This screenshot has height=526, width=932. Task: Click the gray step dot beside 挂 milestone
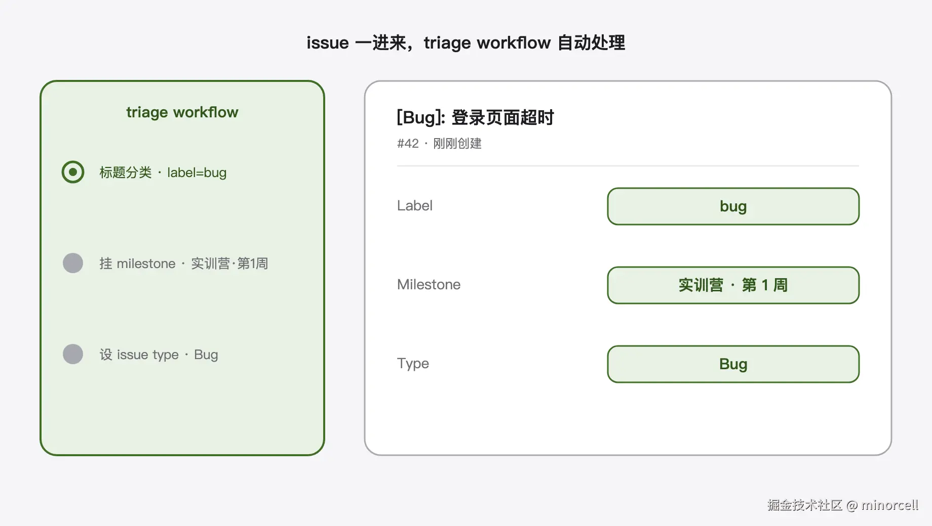click(x=73, y=263)
